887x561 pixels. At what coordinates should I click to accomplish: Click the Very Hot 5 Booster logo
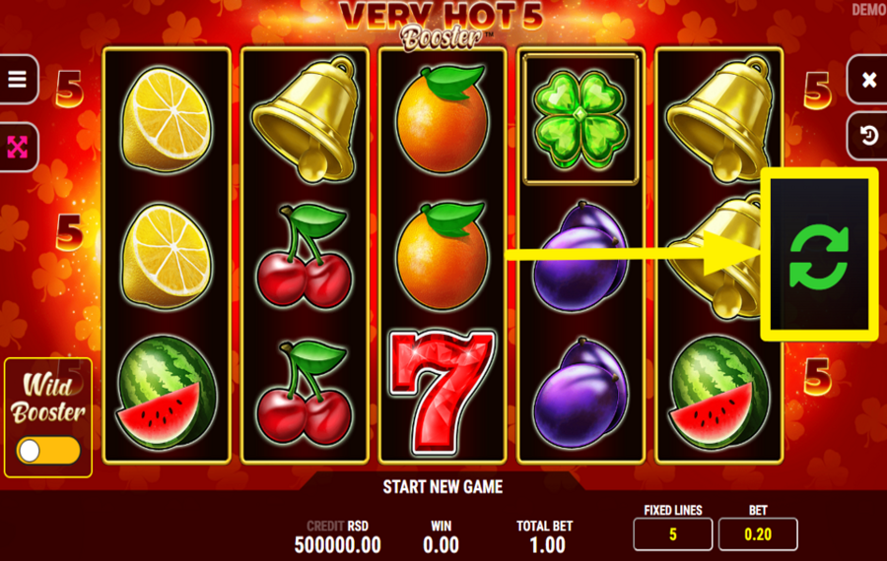pos(442,26)
